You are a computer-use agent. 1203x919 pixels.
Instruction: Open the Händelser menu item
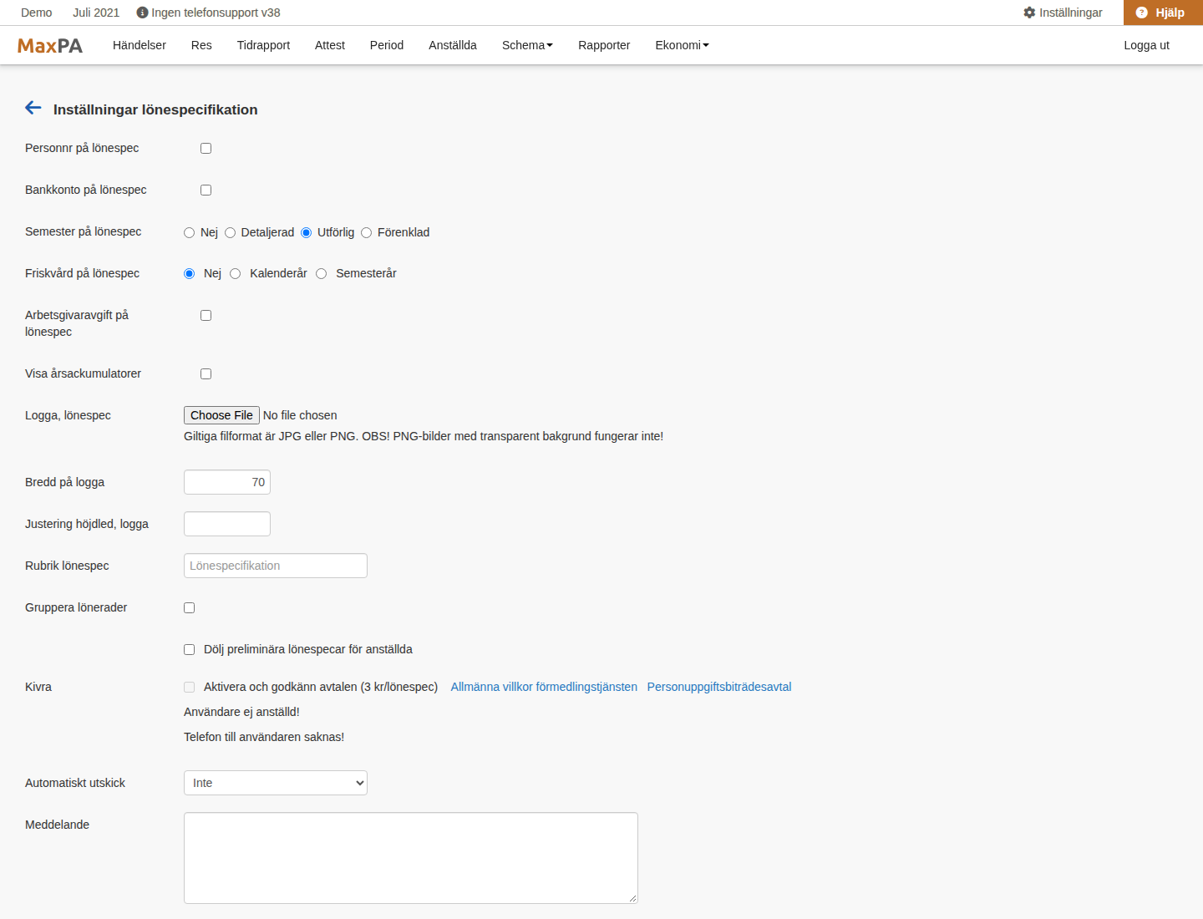[140, 45]
